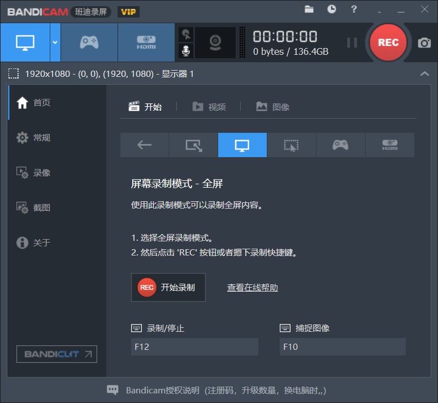This screenshot has height=403, width=438.
Task: Open output folder icon in title bar
Action: [309, 9]
